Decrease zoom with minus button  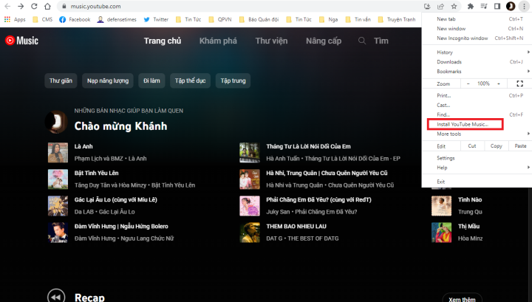click(x=468, y=83)
